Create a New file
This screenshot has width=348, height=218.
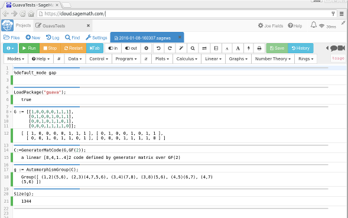(33, 38)
